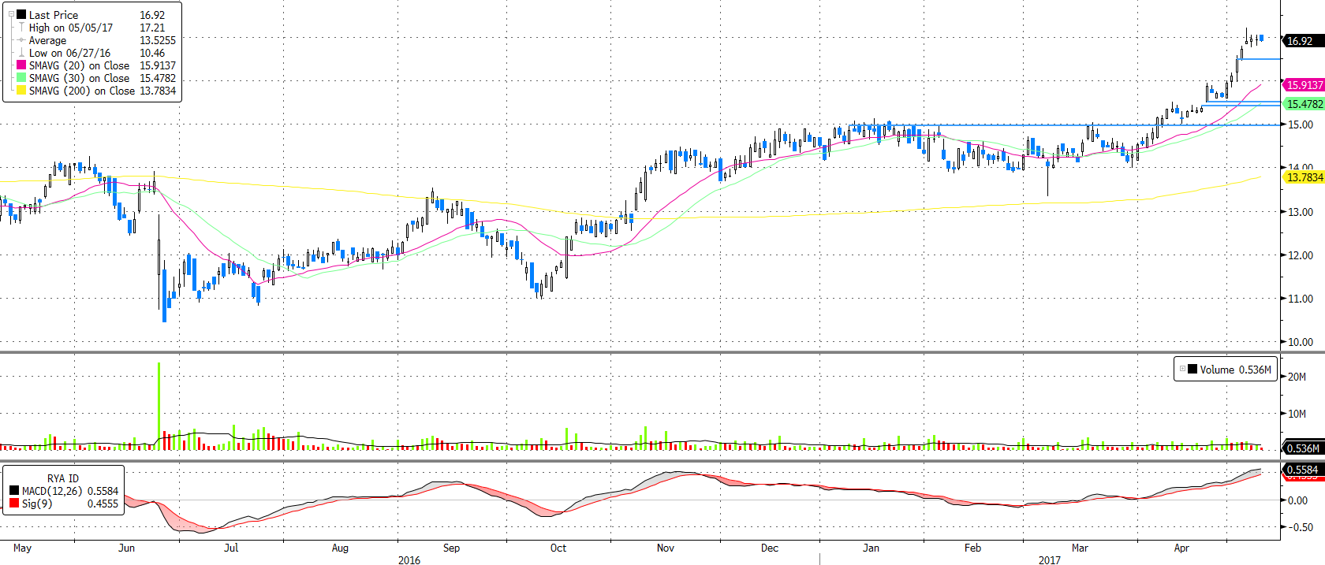Click the 17.21 high value in legend

tap(152, 28)
